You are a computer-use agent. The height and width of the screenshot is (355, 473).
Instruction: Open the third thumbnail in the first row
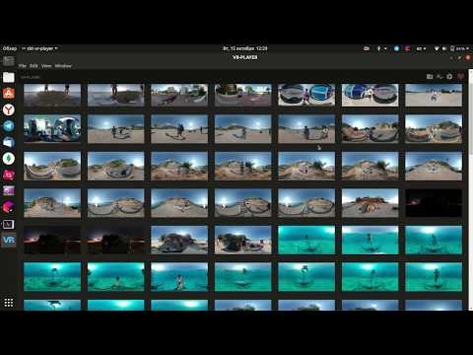[x=179, y=95]
